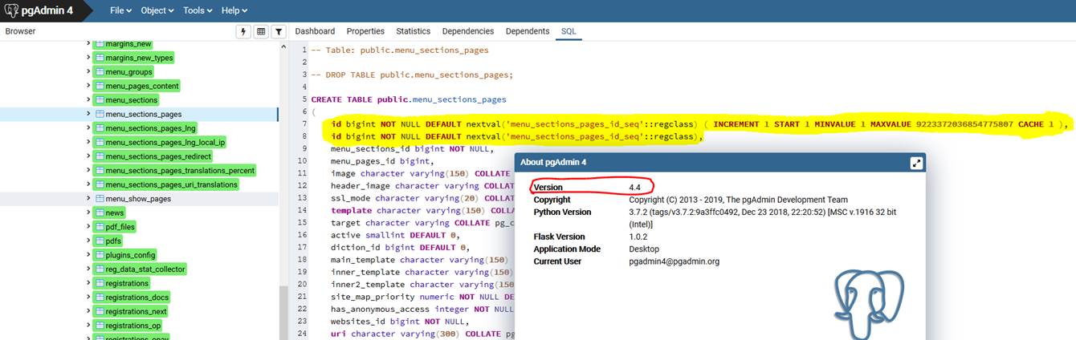Select menu_sections_pages_redirect in the tree

pos(158,156)
